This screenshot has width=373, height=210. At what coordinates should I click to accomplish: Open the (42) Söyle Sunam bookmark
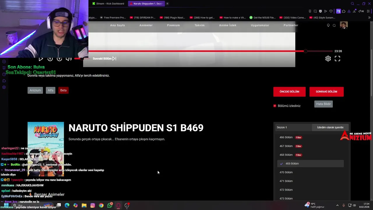click(x=322, y=17)
